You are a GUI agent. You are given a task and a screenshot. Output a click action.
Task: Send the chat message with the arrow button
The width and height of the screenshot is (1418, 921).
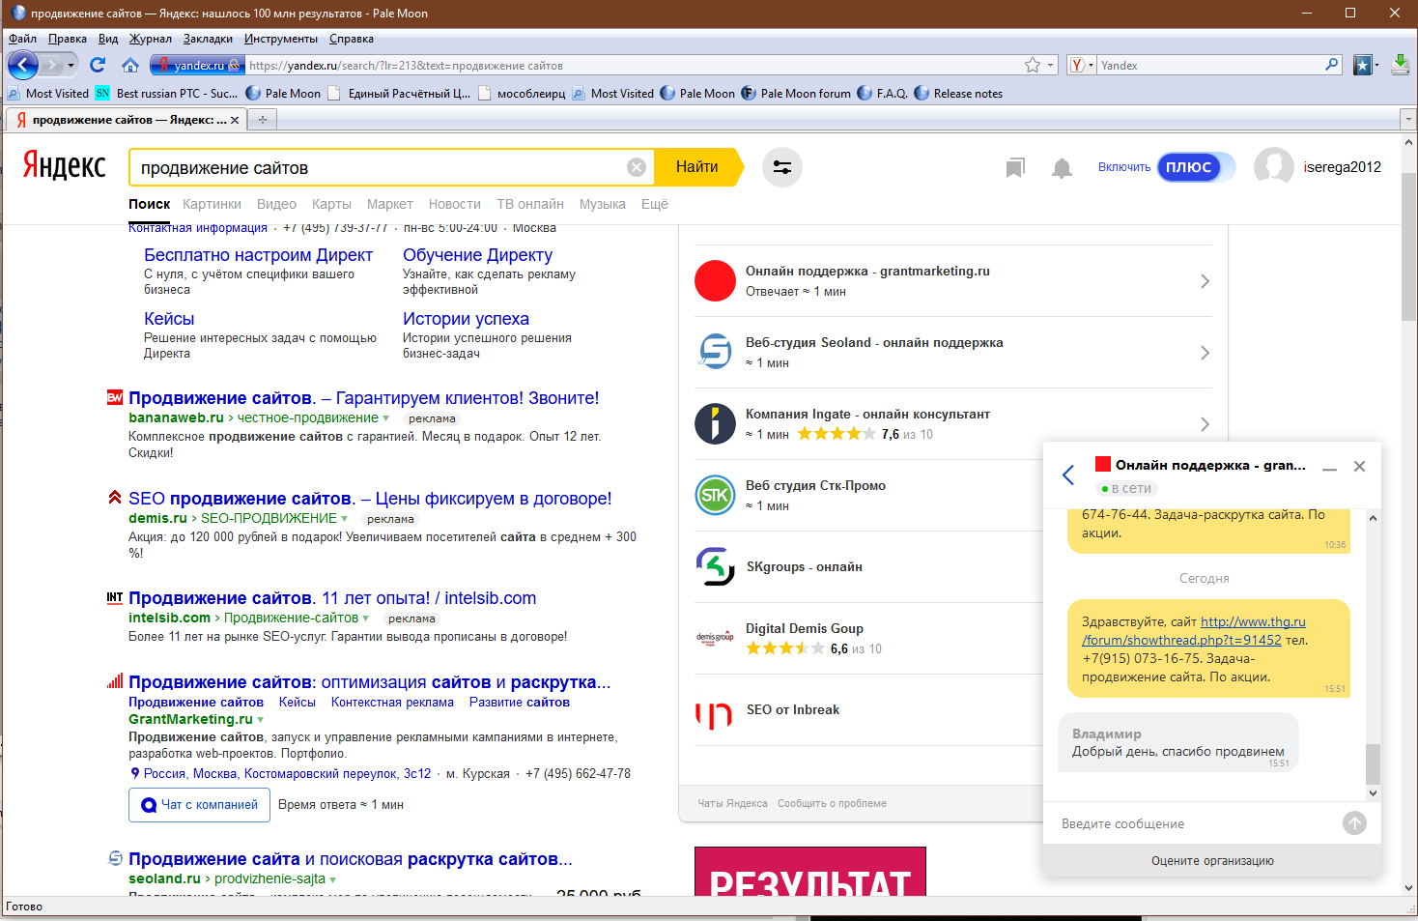click(1354, 823)
